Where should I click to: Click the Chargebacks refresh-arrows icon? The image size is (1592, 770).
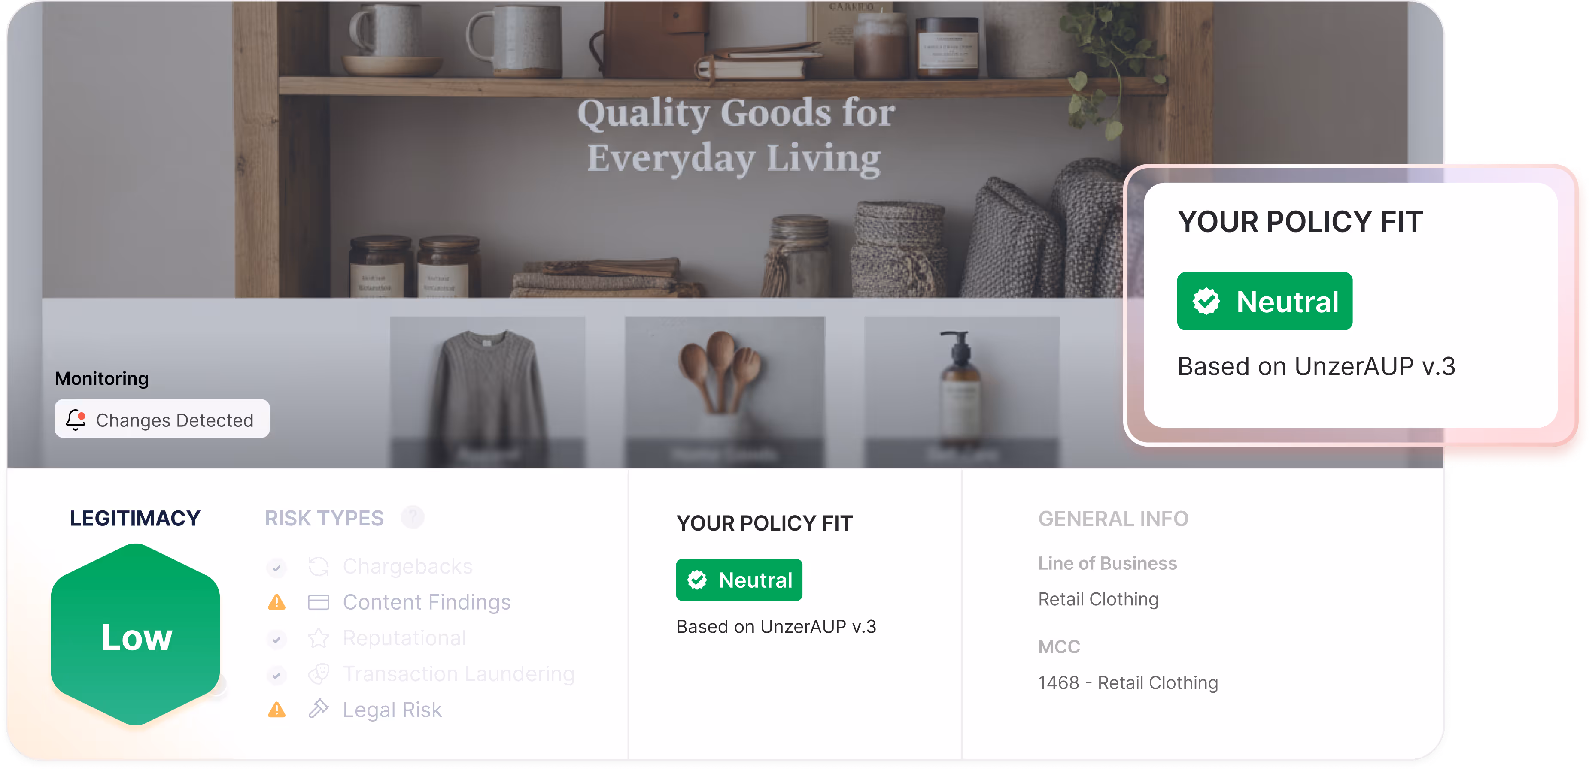pyautogui.click(x=318, y=566)
